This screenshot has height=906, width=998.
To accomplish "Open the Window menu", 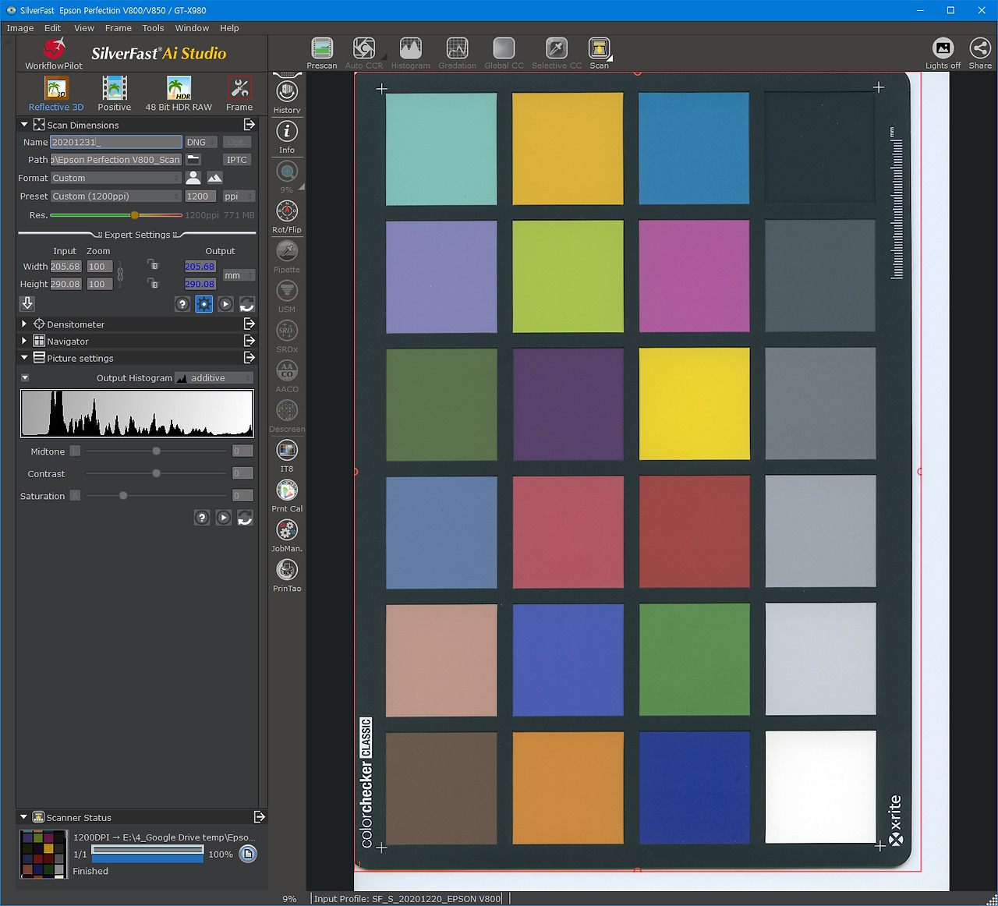I will (x=192, y=28).
